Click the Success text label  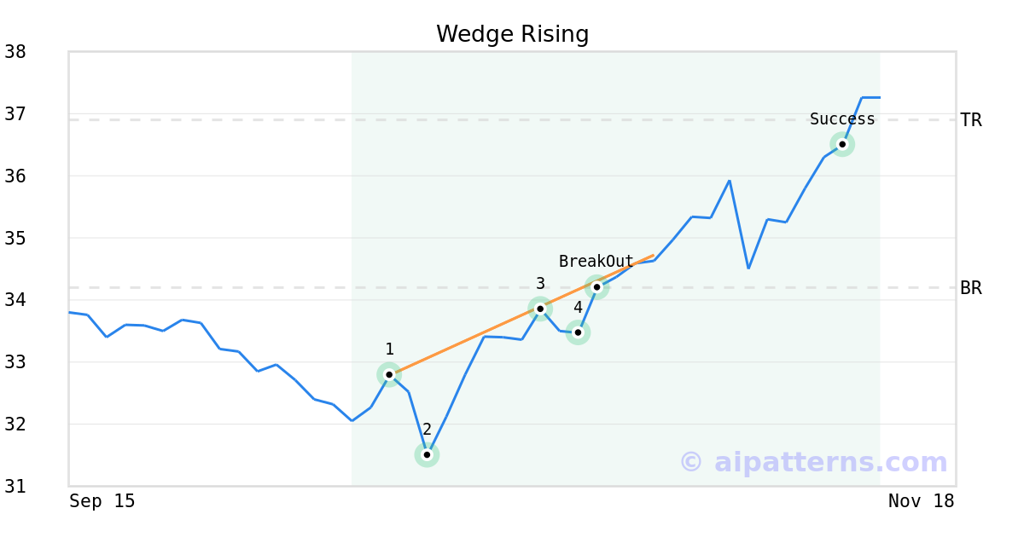click(842, 119)
